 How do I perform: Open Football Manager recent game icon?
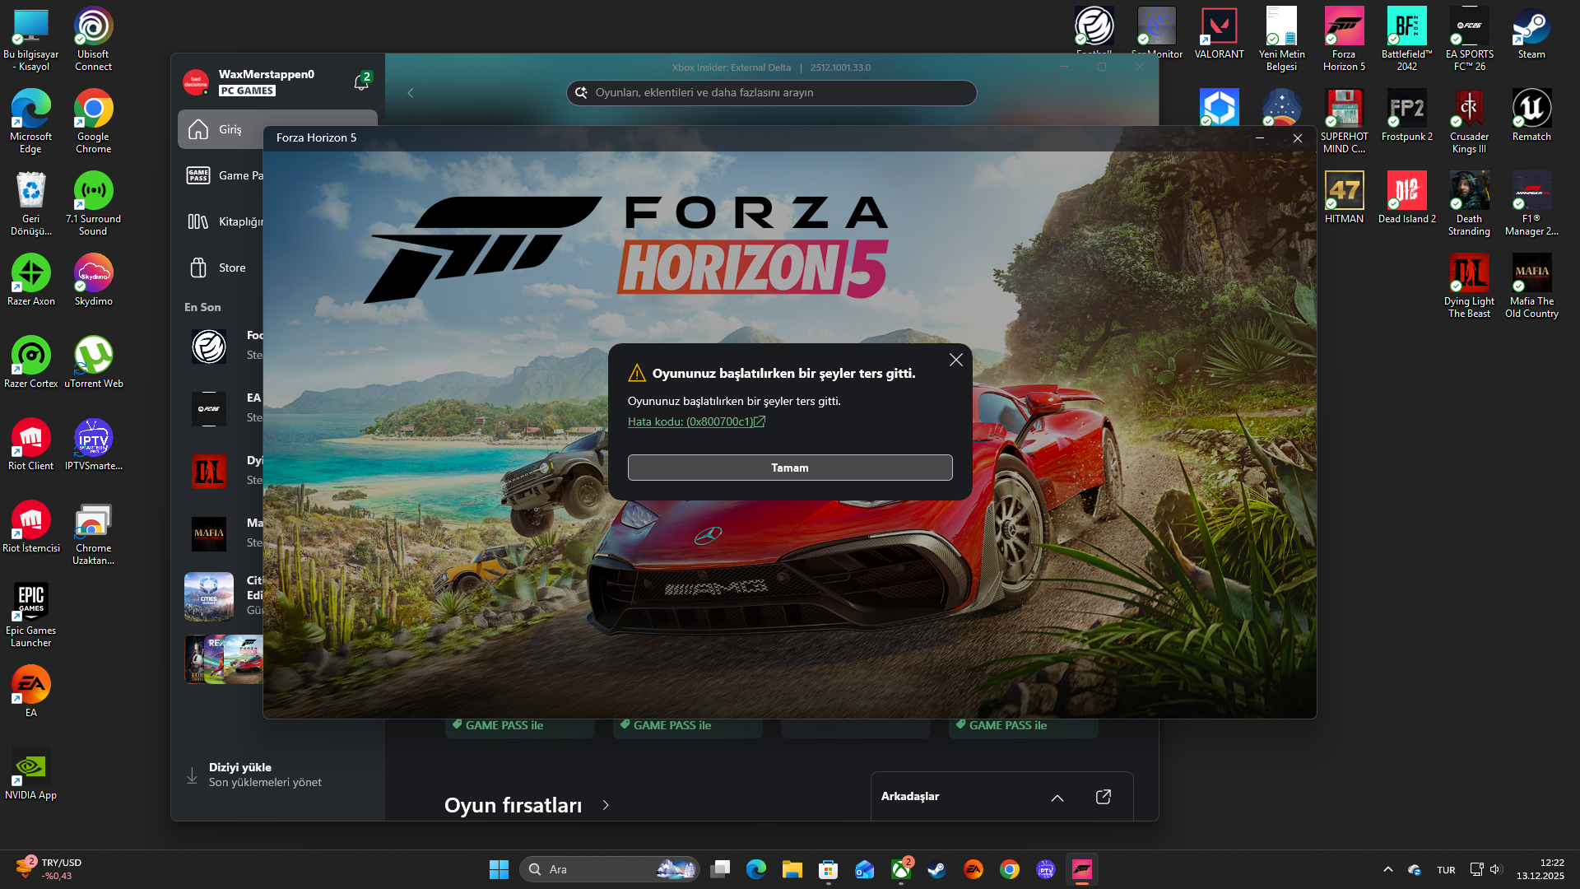click(x=209, y=347)
